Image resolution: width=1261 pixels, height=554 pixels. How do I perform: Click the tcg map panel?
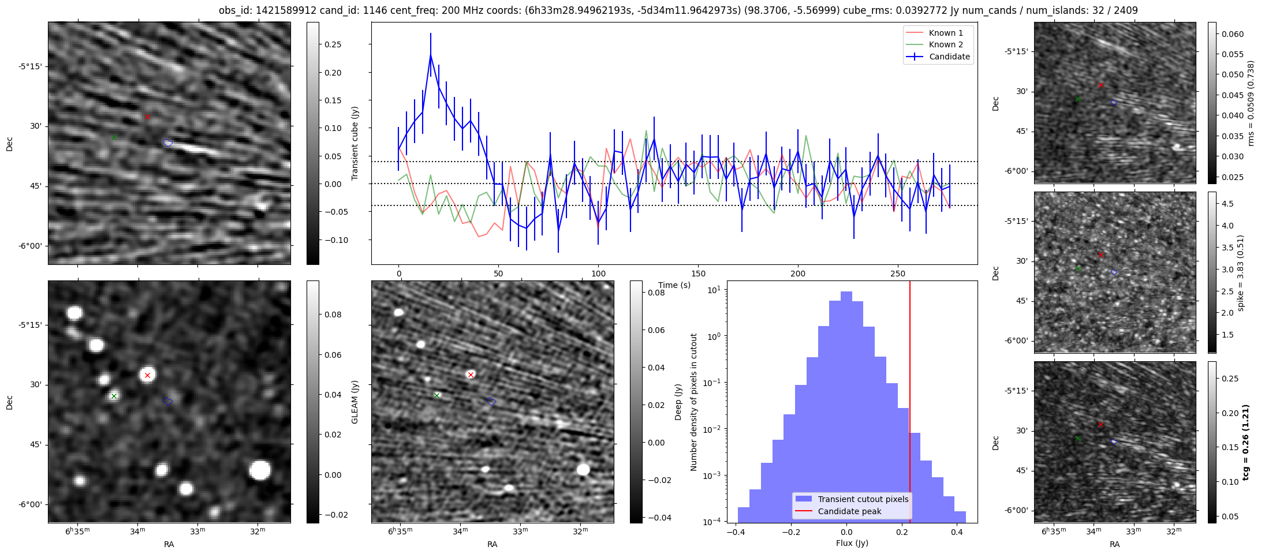[x=1114, y=442]
